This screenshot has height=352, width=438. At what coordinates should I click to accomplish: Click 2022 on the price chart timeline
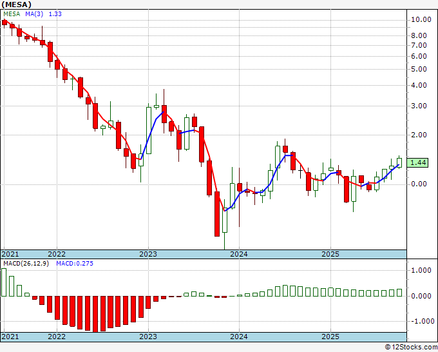point(57,254)
